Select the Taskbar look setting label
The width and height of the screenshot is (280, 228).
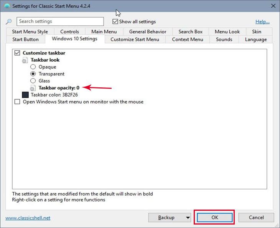click(45, 60)
